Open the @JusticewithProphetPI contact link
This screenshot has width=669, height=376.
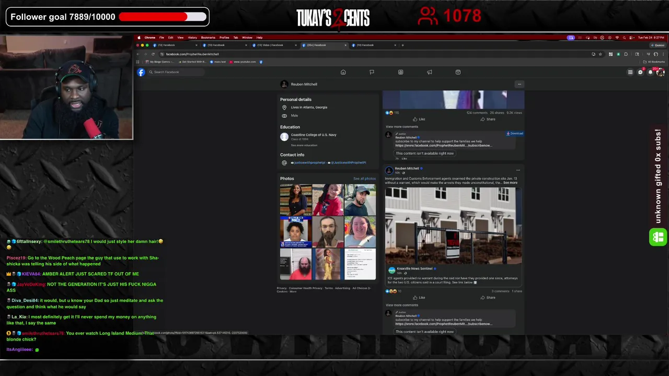(x=348, y=162)
